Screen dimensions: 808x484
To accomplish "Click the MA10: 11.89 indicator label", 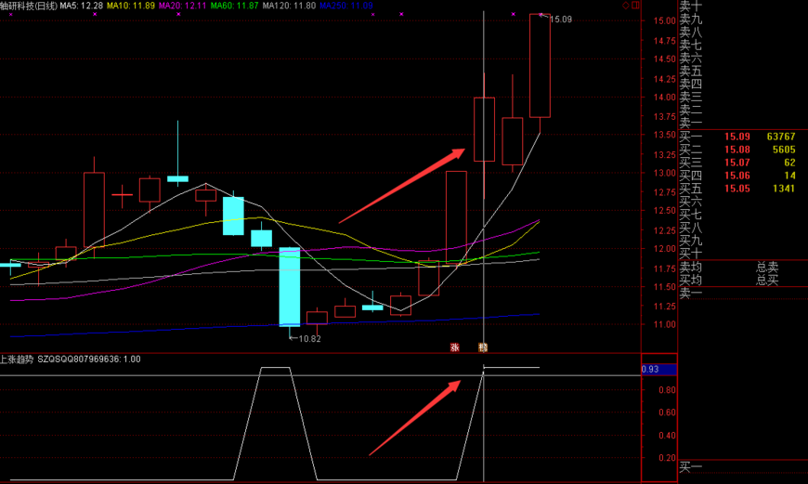I will [131, 6].
